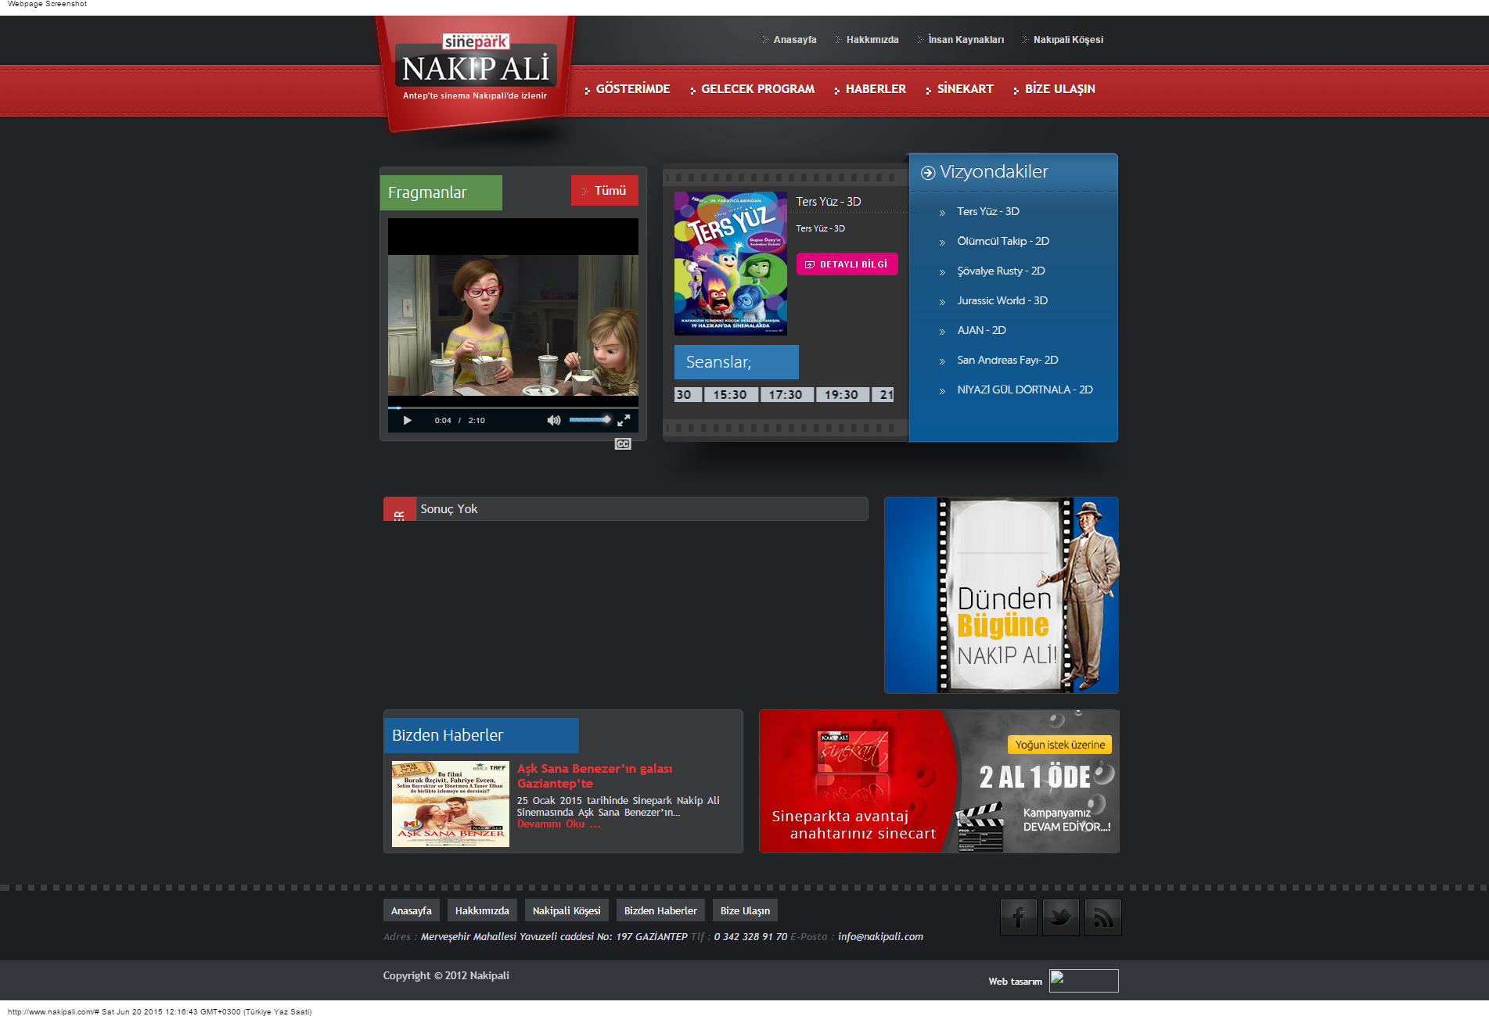Click DETAYLI BİLGİ button

(x=847, y=264)
